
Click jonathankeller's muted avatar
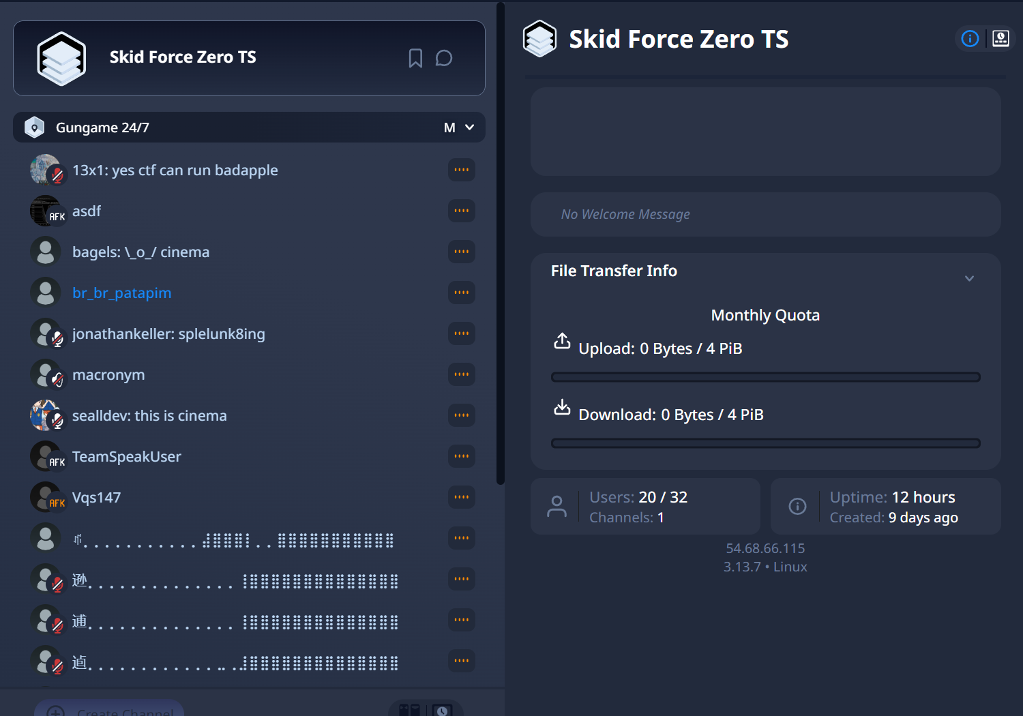46,333
